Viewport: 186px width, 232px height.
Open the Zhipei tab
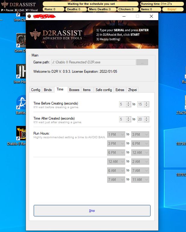(132, 90)
